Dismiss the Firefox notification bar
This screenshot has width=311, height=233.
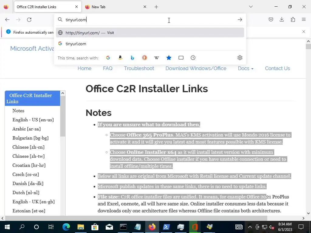click(x=304, y=32)
